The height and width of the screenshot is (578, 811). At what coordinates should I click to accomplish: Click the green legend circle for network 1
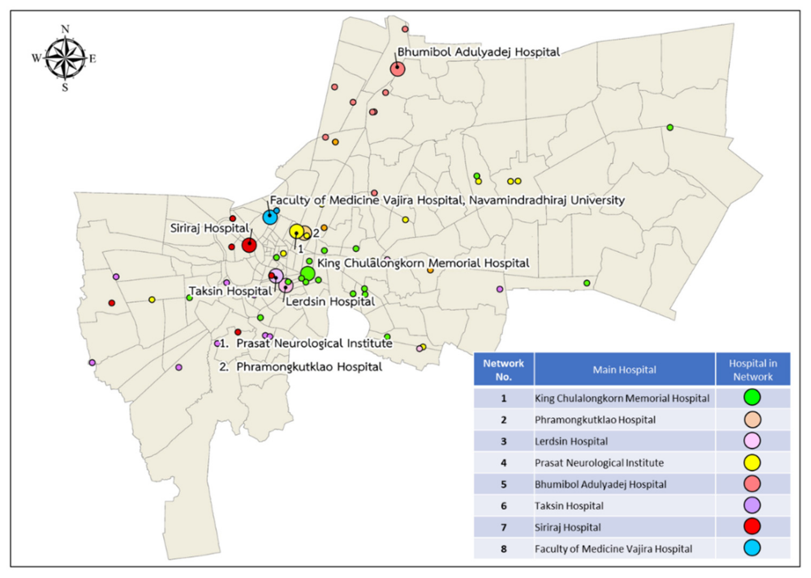point(752,397)
